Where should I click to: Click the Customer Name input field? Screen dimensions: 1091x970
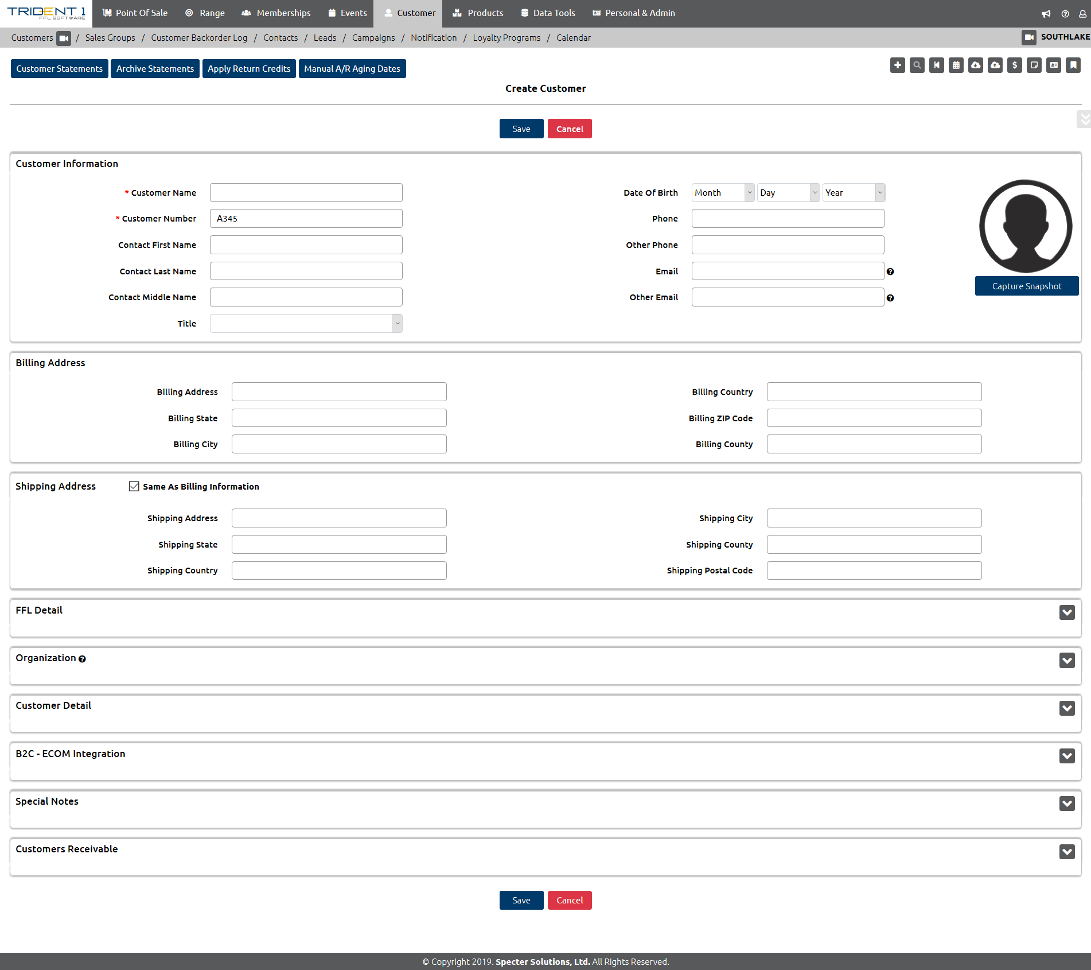click(x=306, y=193)
